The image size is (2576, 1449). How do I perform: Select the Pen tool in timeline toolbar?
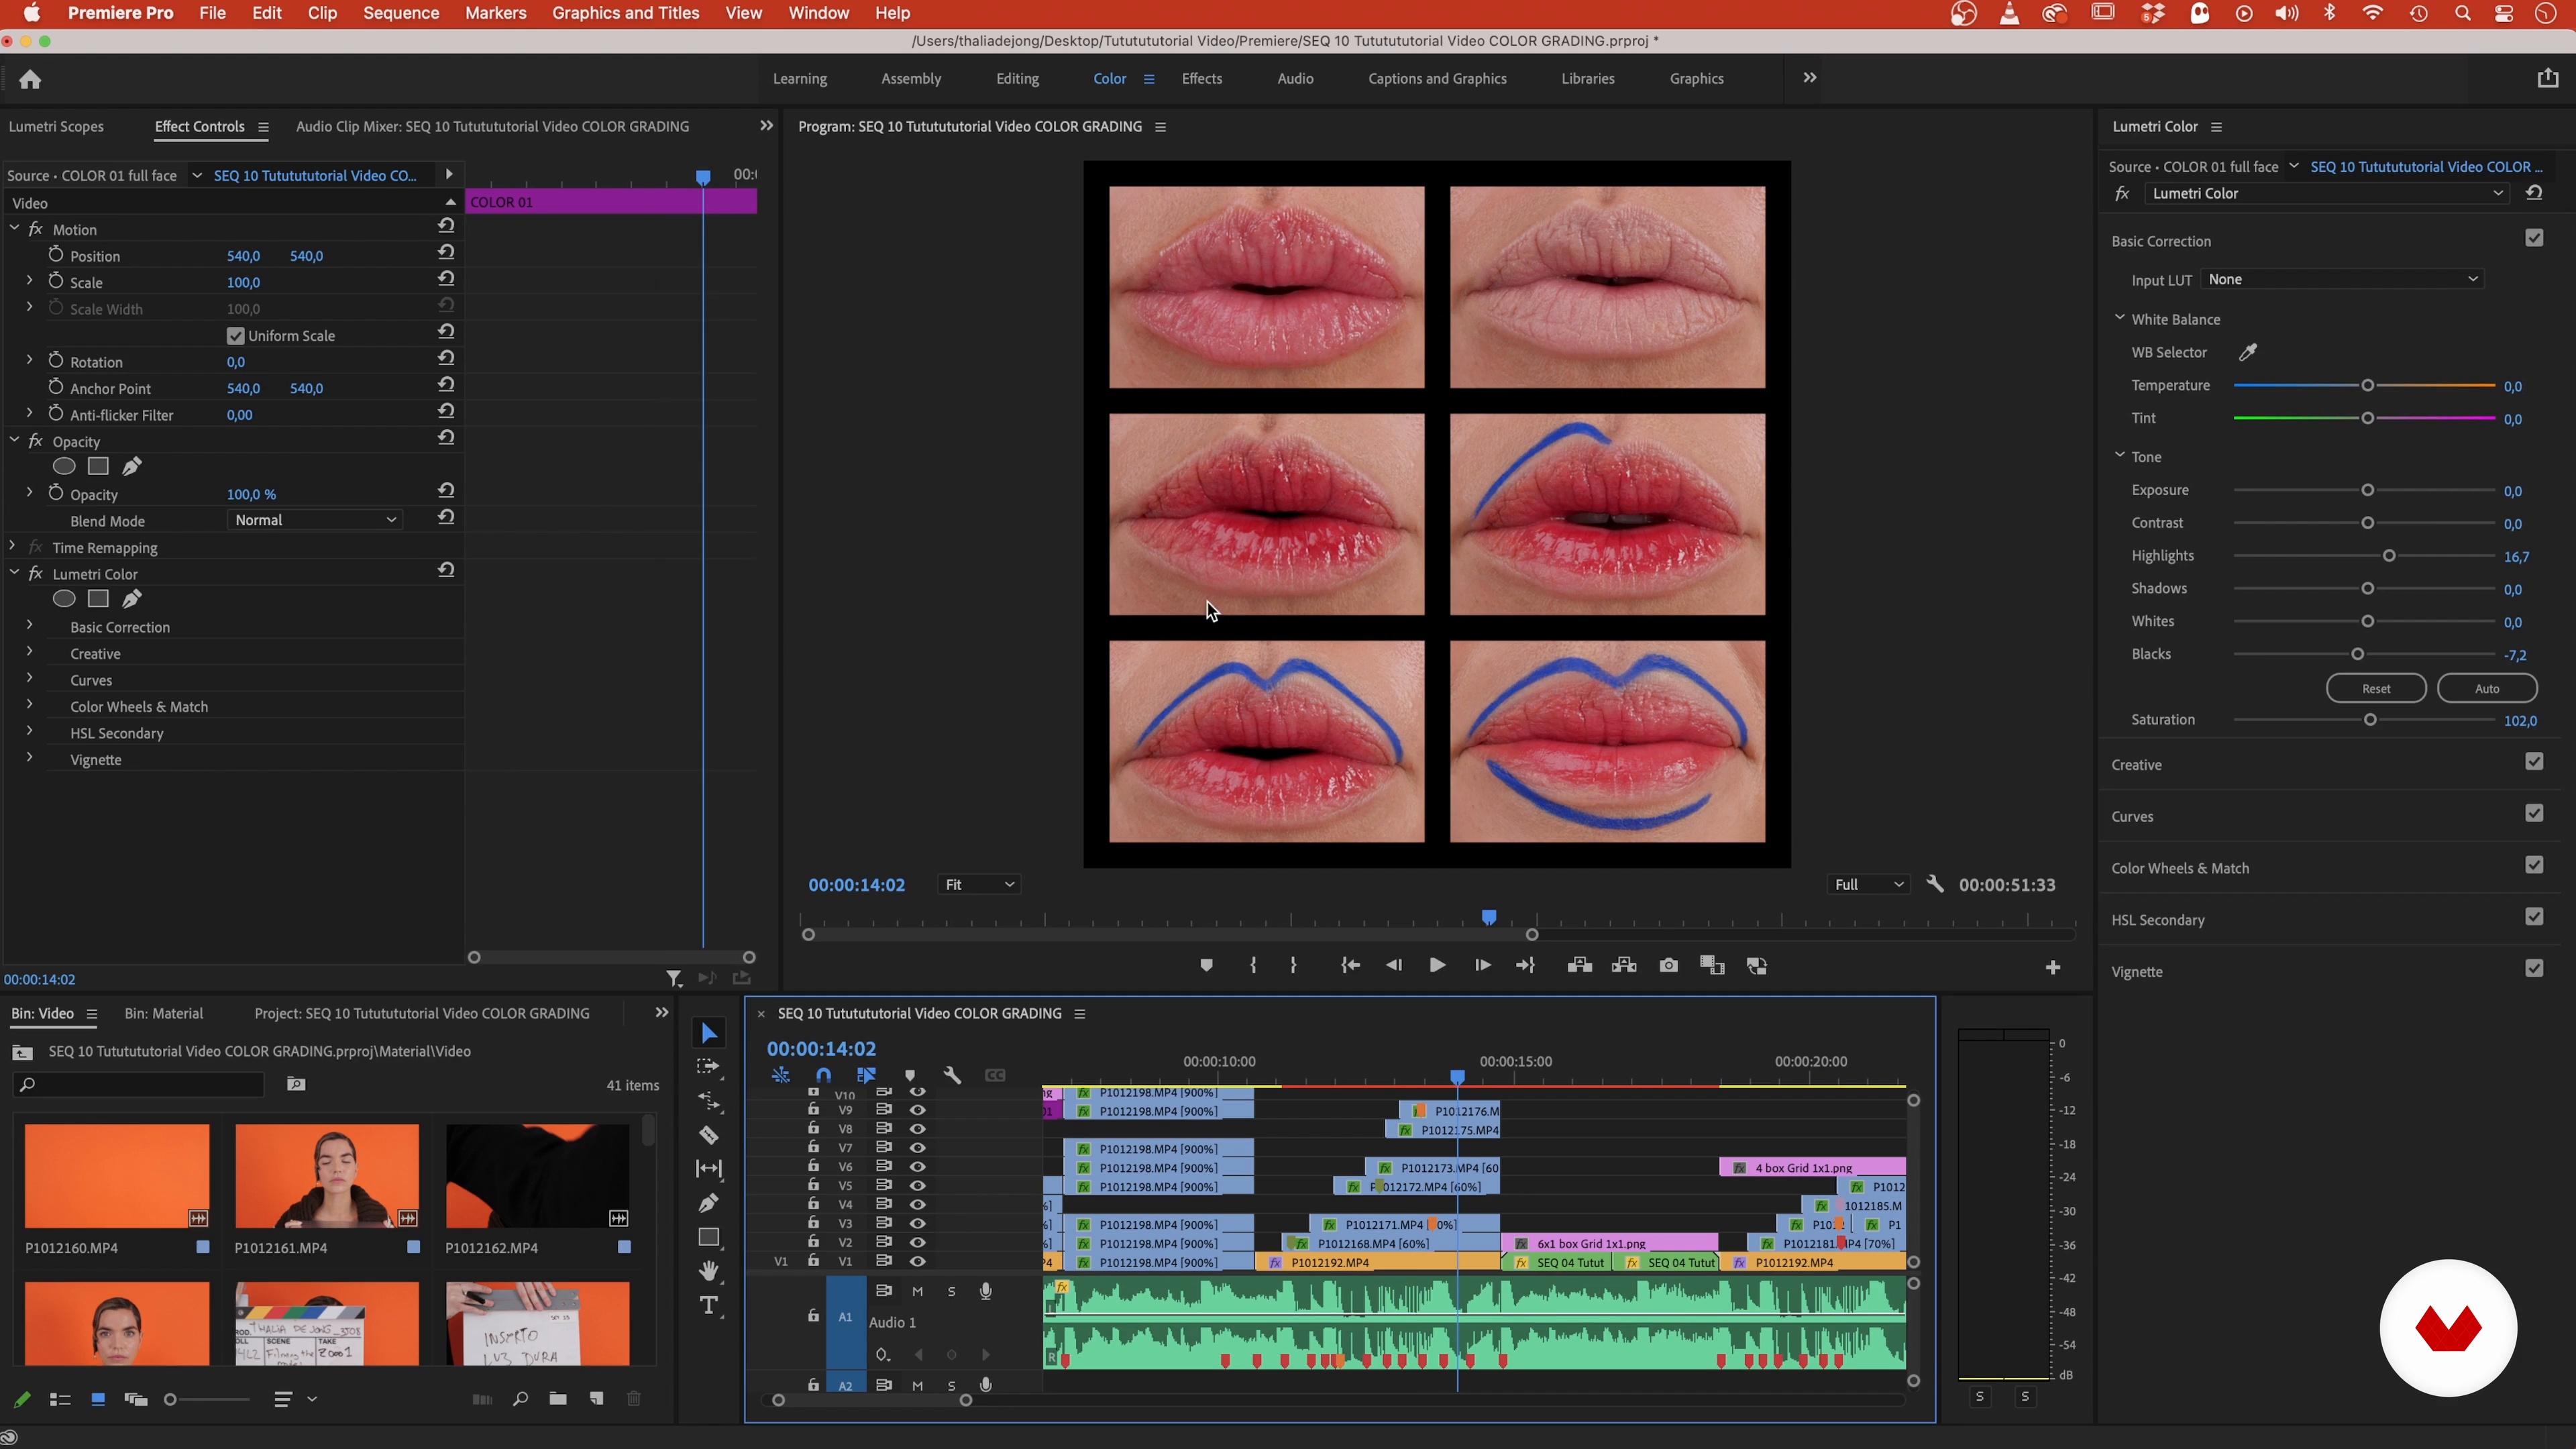tap(709, 1203)
